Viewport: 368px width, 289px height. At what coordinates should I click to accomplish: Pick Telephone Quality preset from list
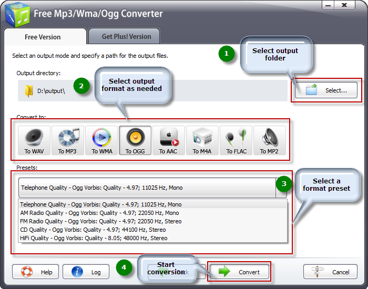pyautogui.click(x=153, y=204)
